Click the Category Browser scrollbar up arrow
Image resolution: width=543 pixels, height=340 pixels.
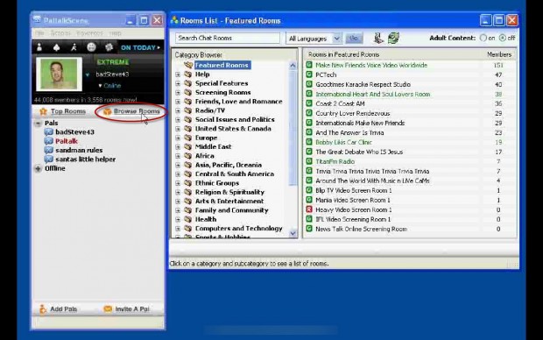click(x=293, y=66)
